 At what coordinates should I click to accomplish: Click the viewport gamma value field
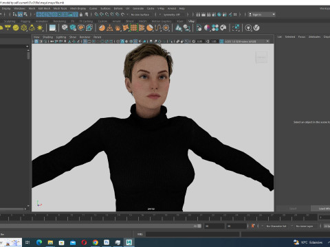214,41
